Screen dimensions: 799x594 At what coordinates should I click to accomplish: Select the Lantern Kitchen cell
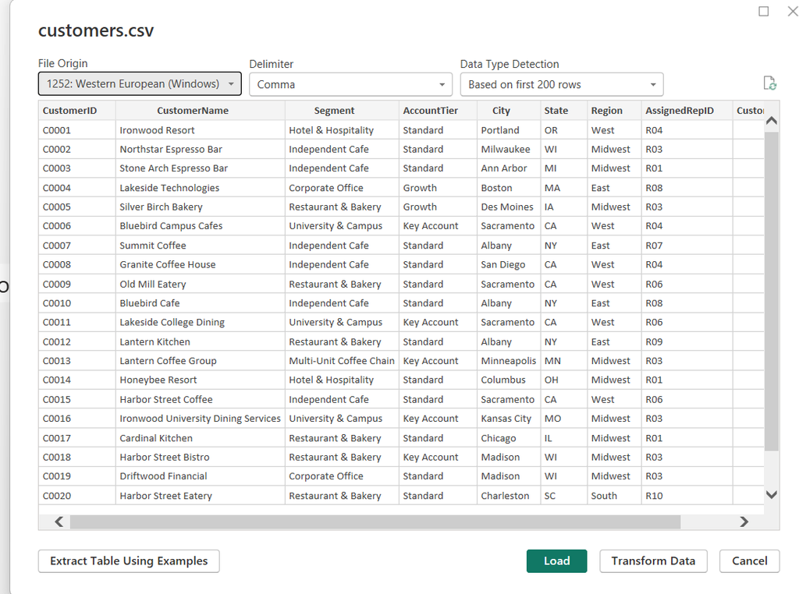[201, 341]
